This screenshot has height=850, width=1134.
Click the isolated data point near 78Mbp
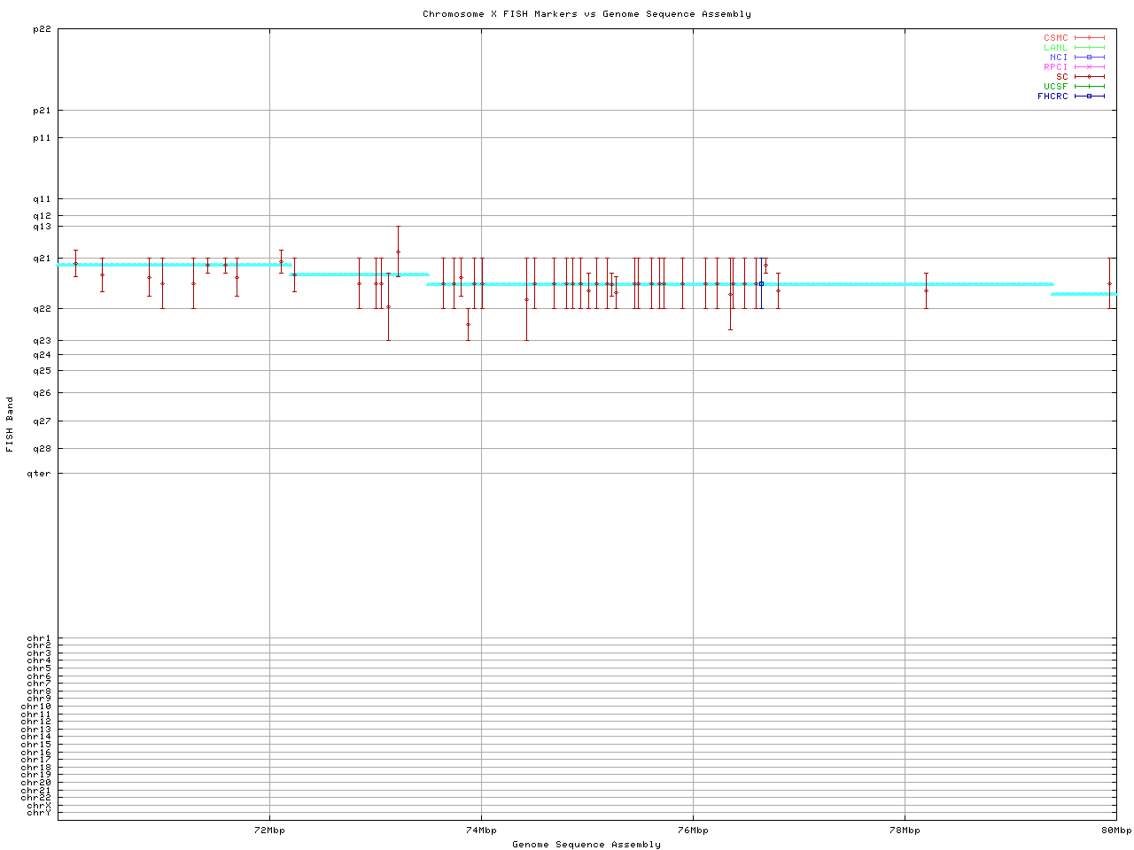(x=926, y=290)
